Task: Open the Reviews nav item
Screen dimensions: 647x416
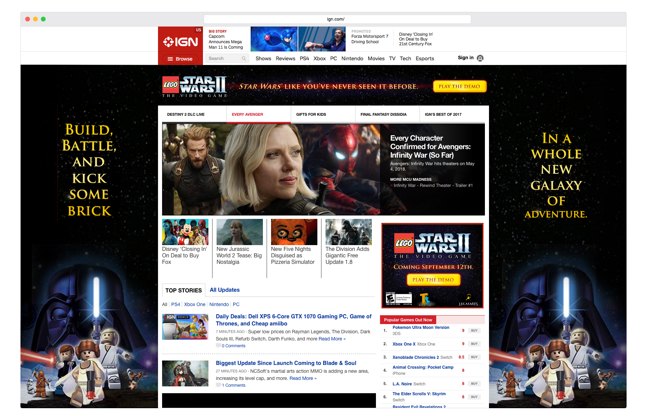Action: pyautogui.click(x=285, y=59)
